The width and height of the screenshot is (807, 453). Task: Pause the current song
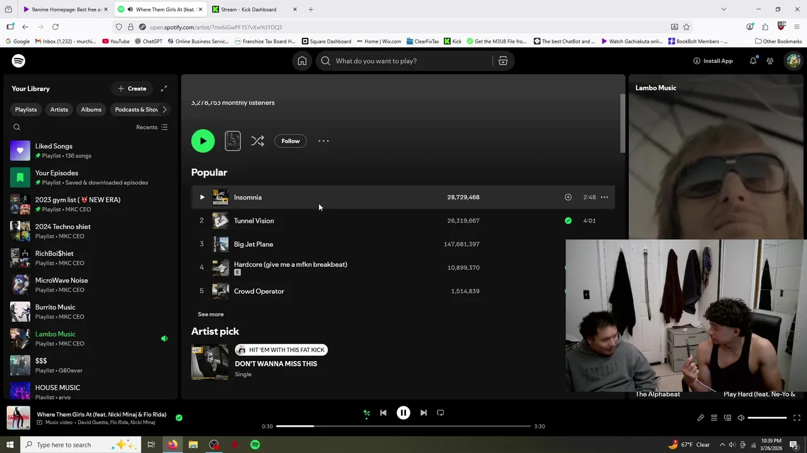[x=403, y=413]
